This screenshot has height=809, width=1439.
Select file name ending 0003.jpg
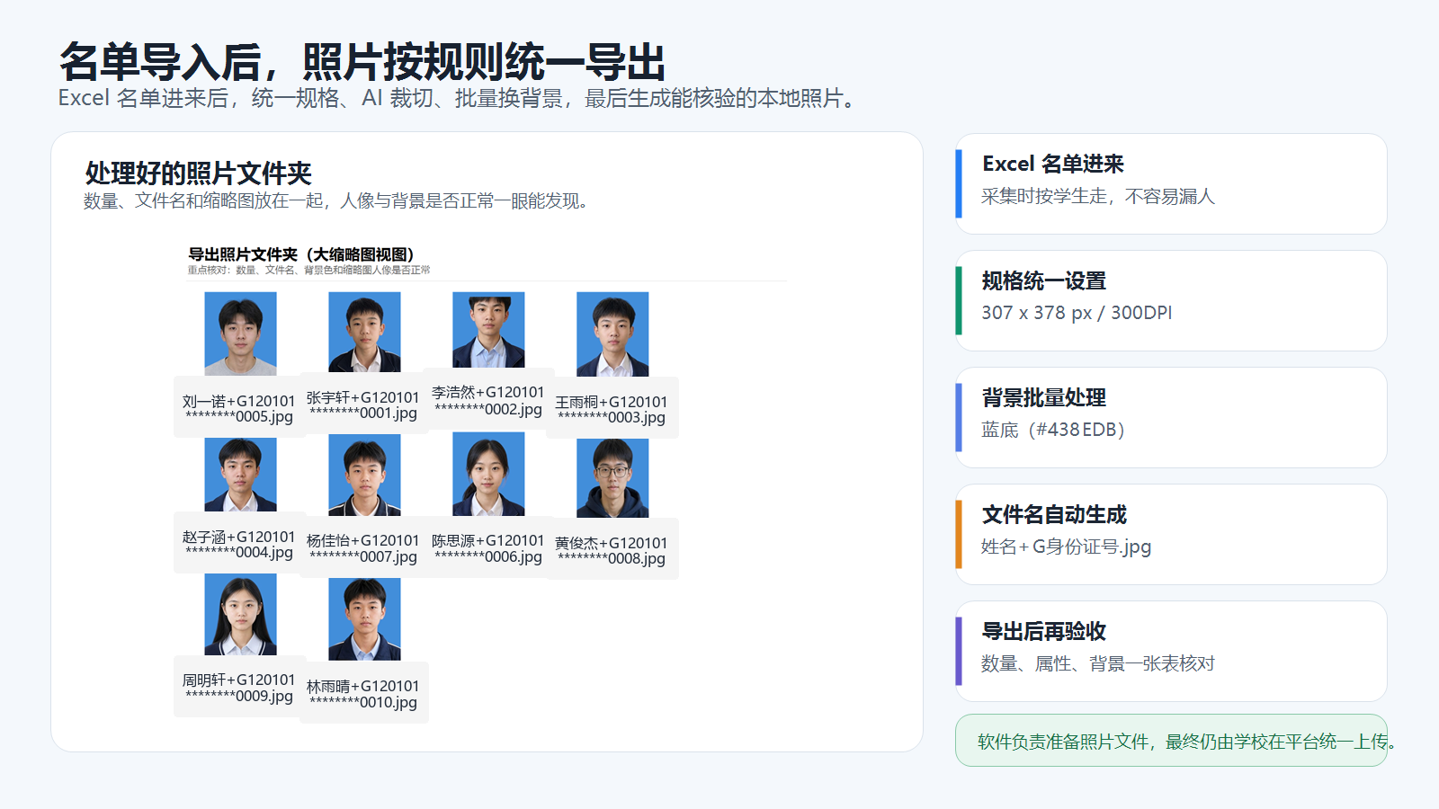click(x=612, y=409)
